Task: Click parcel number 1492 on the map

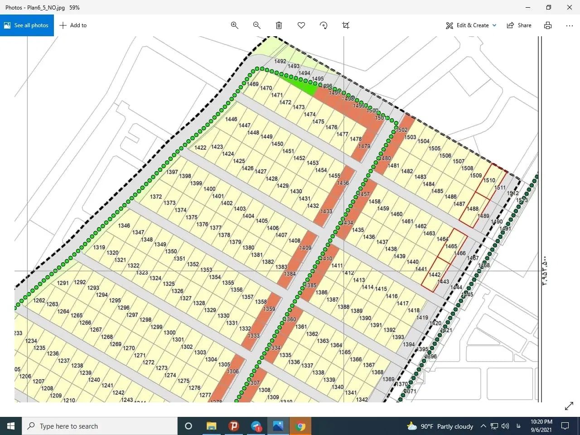Action: click(280, 61)
